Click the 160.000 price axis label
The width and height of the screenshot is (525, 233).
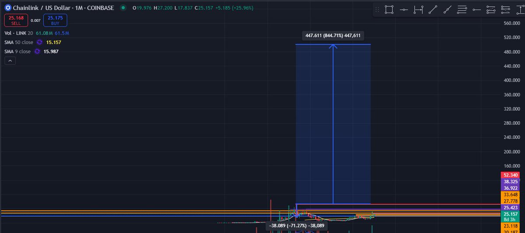511,166
